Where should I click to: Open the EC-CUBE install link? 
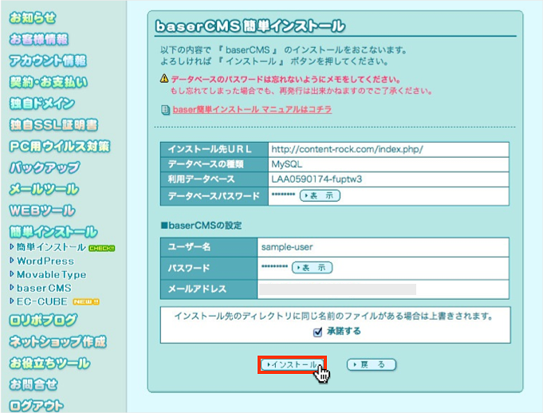coord(42,301)
